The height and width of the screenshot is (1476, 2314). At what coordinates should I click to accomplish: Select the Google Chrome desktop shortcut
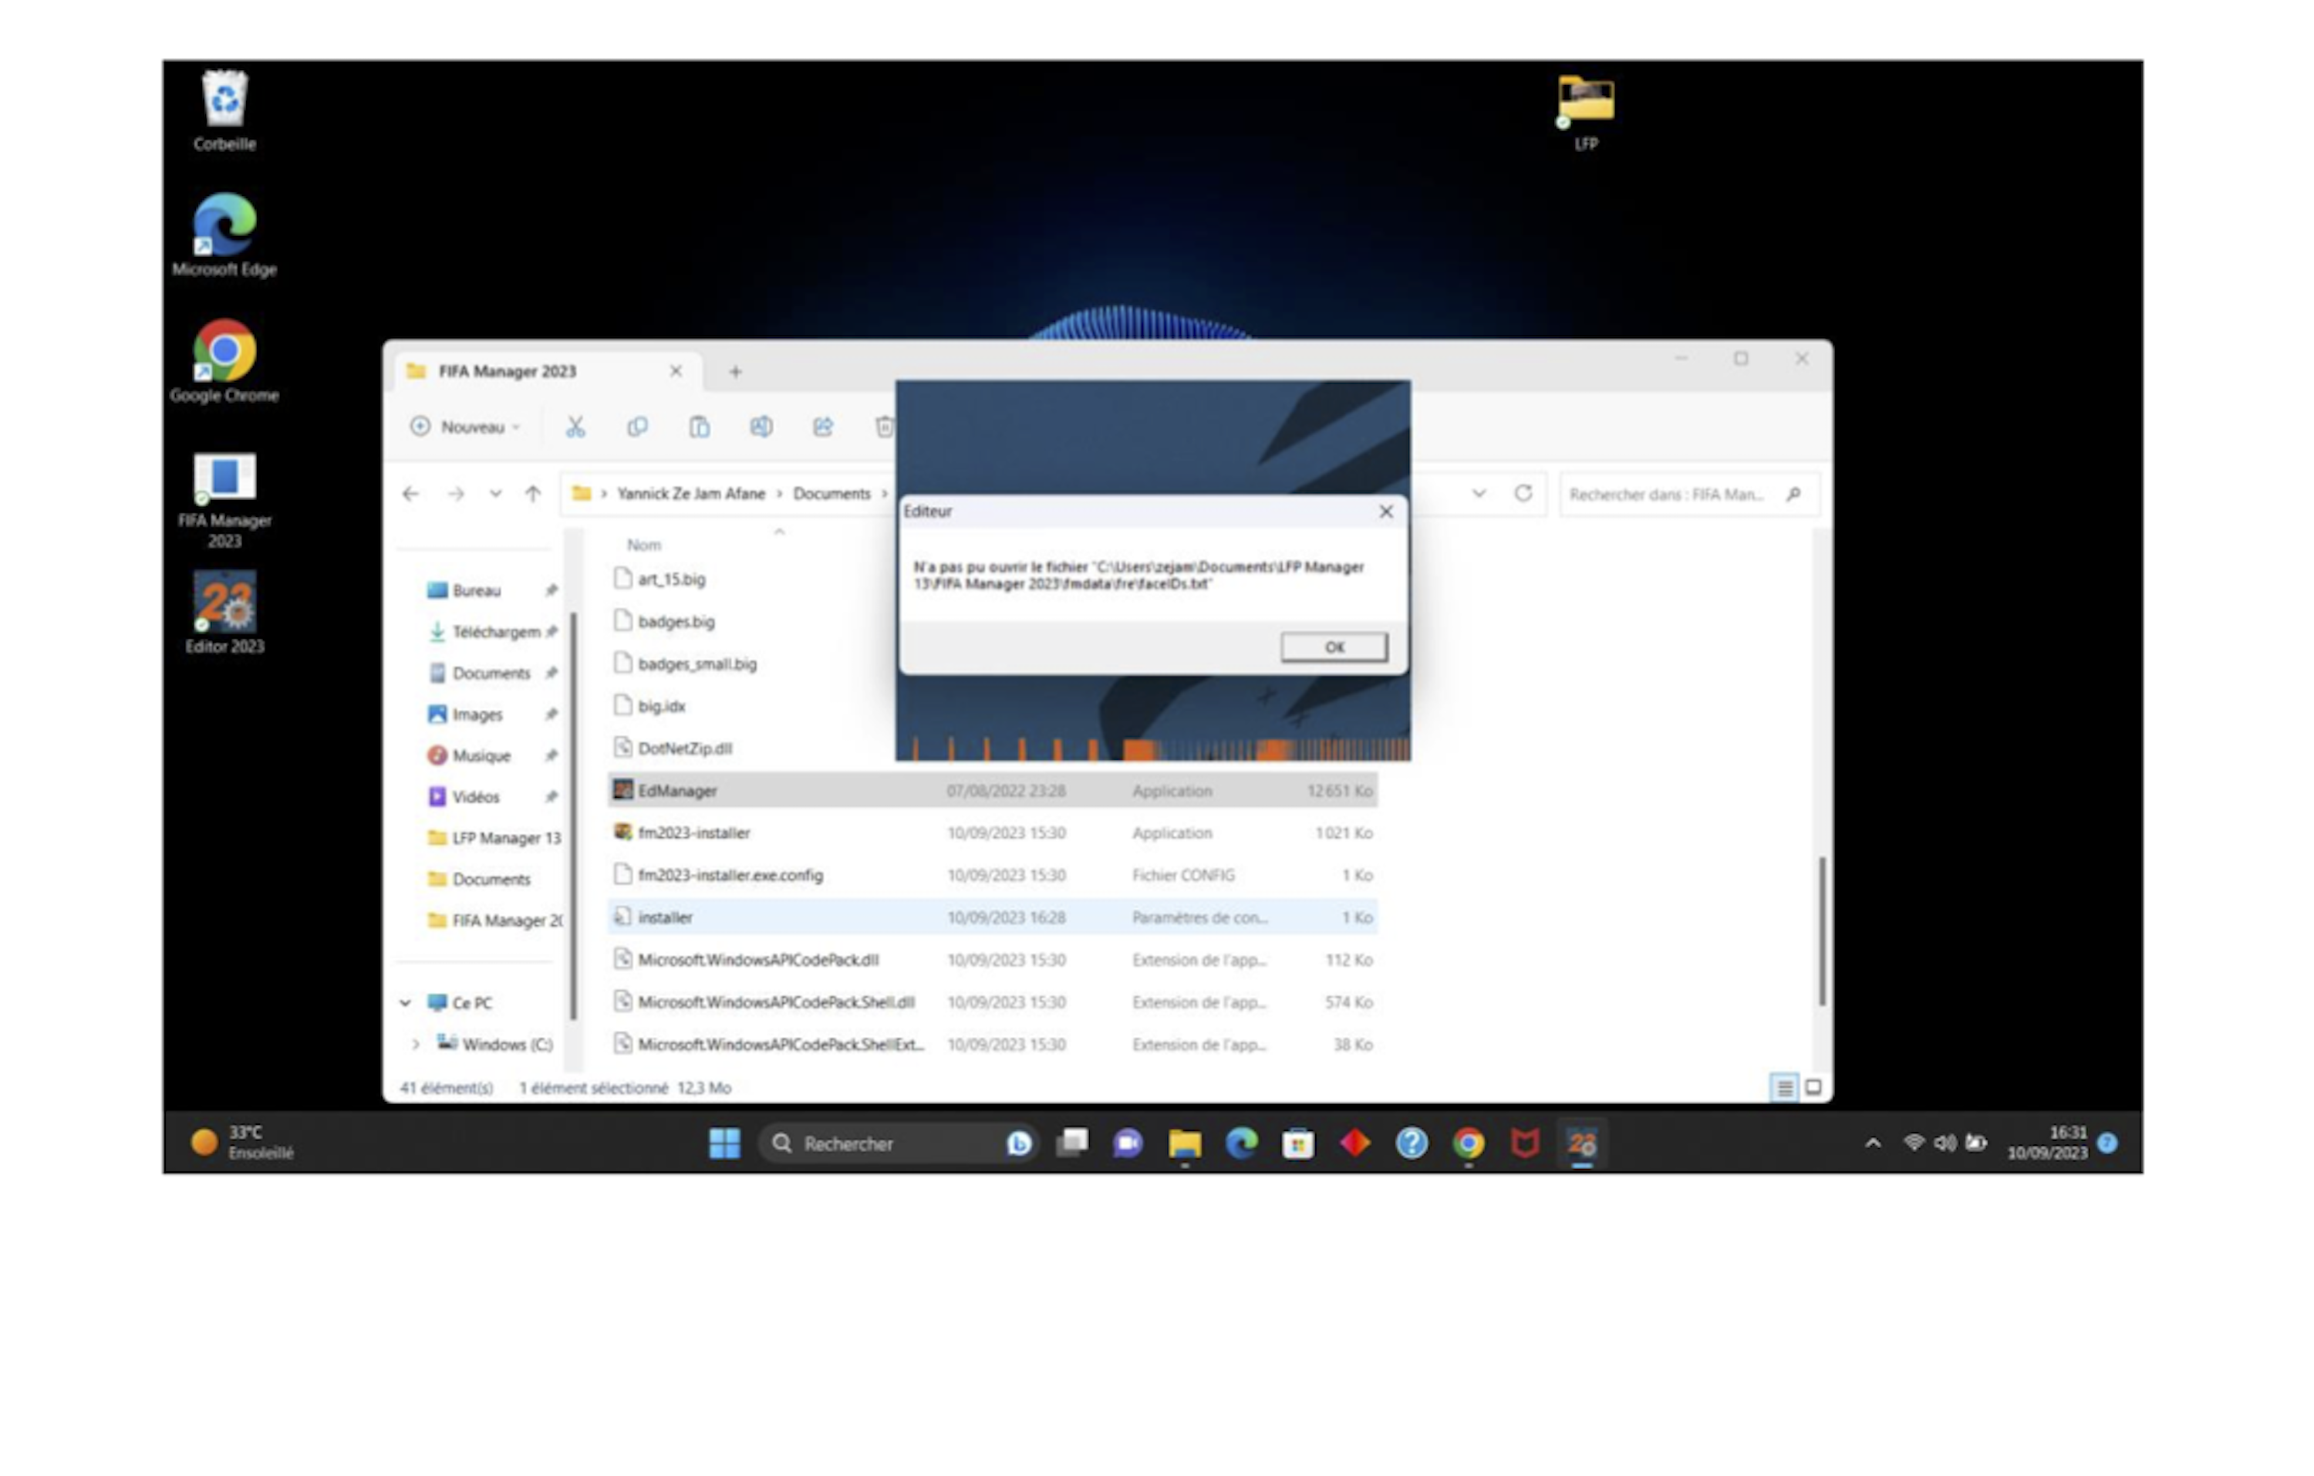point(224,361)
